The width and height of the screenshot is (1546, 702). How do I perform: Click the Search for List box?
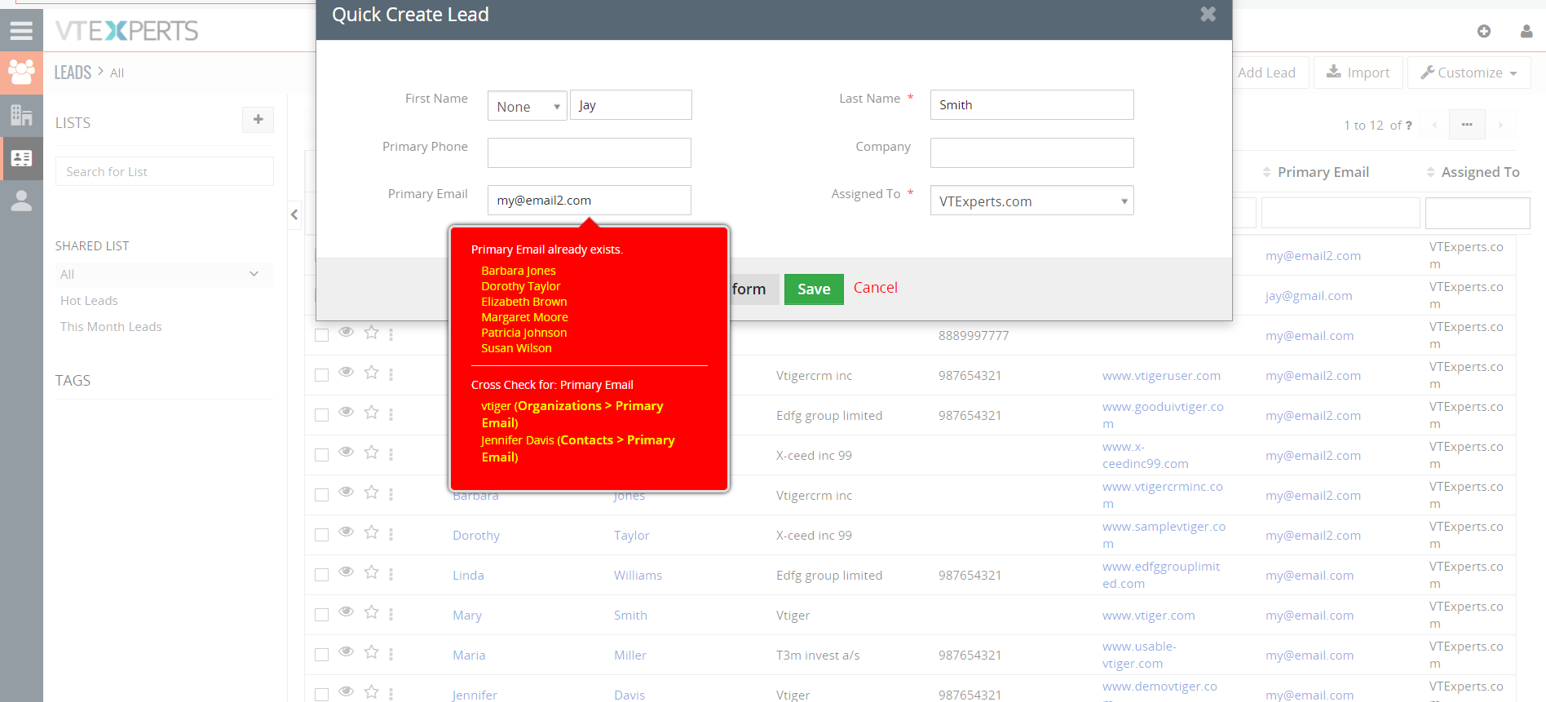[164, 171]
